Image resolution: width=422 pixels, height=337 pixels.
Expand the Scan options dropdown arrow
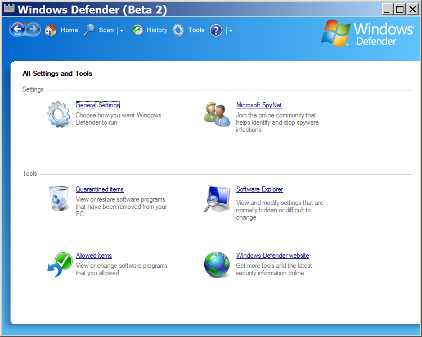122,31
